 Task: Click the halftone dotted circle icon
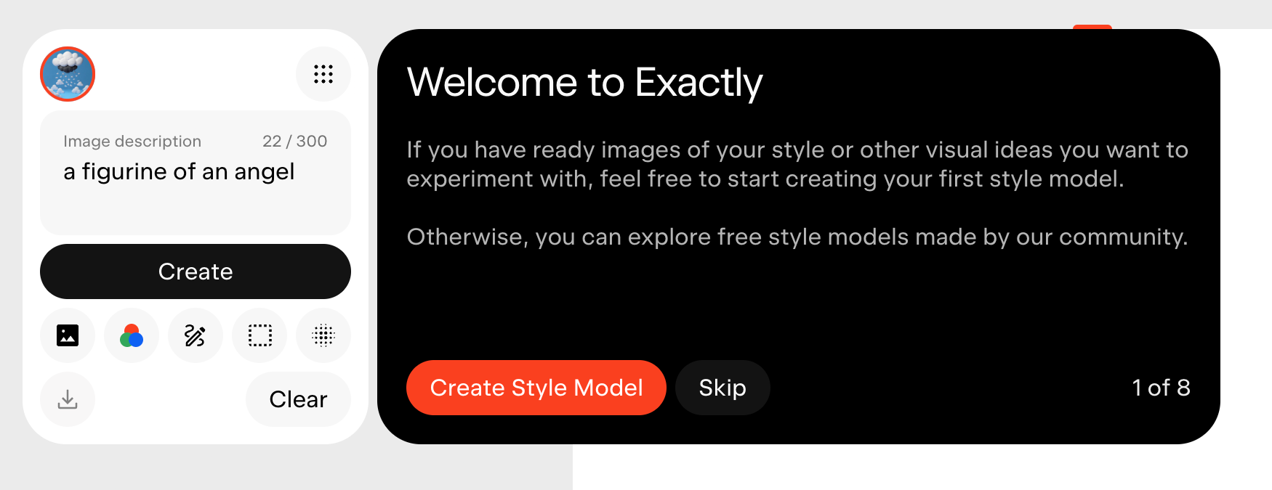click(323, 335)
